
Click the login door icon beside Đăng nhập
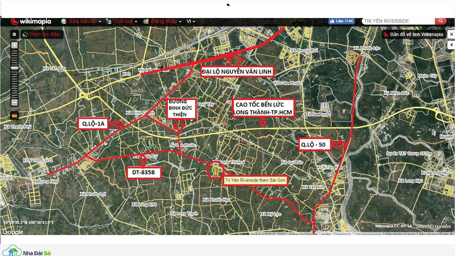coord(146,21)
